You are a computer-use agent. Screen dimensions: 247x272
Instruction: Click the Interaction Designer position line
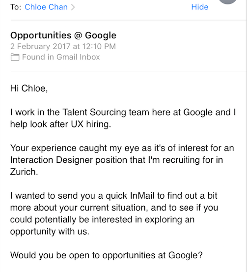pyautogui.click(x=116, y=160)
